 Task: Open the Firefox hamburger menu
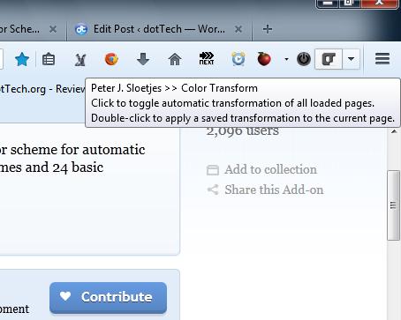pyautogui.click(x=382, y=59)
